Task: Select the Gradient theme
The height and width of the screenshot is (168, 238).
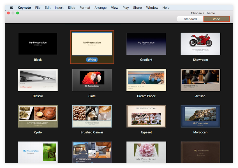Action: pos(146,44)
